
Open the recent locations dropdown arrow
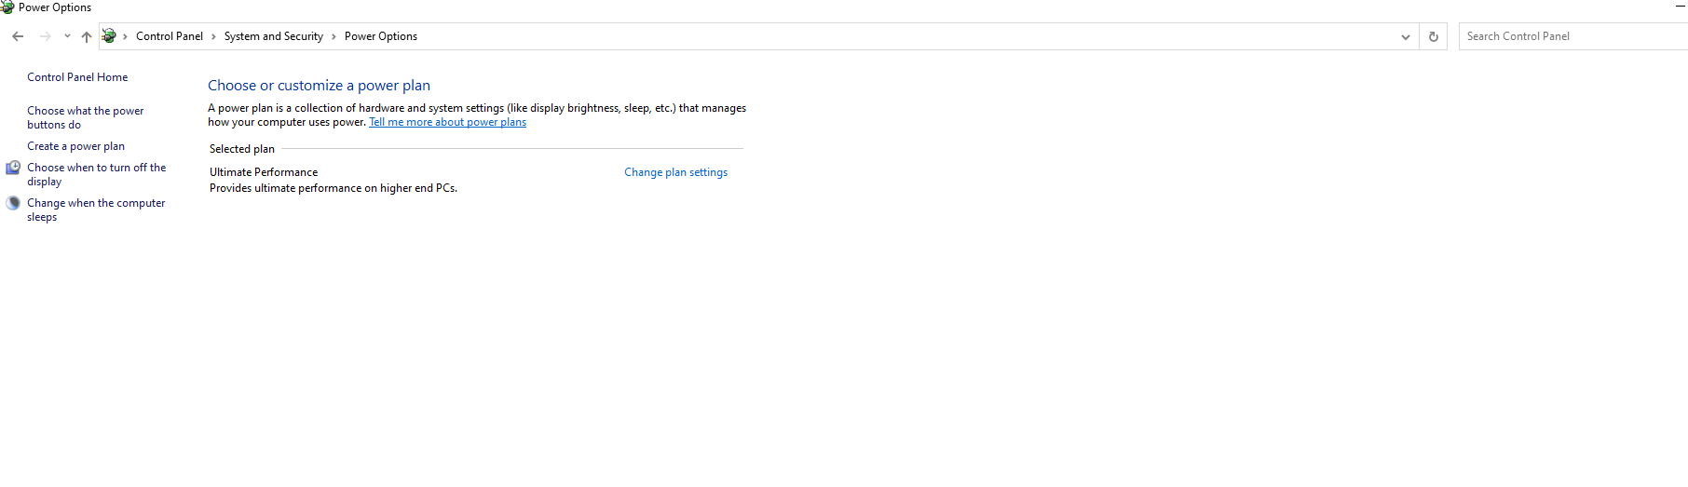(67, 36)
